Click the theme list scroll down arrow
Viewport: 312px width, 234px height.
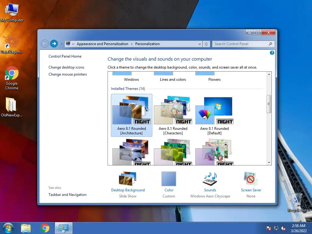(269, 163)
